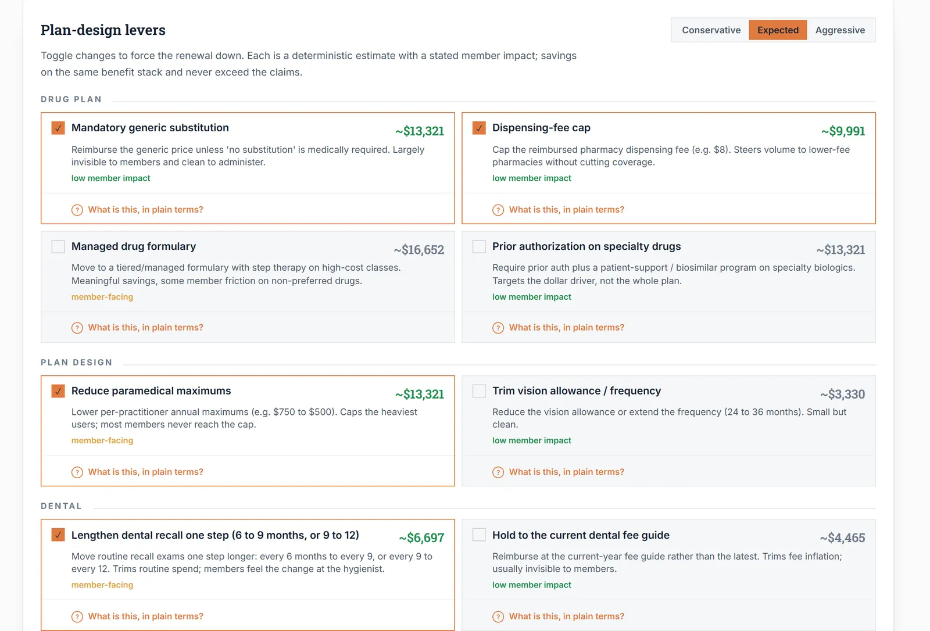
Task: Switch to the Conservative scenario
Action: pos(711,30)
